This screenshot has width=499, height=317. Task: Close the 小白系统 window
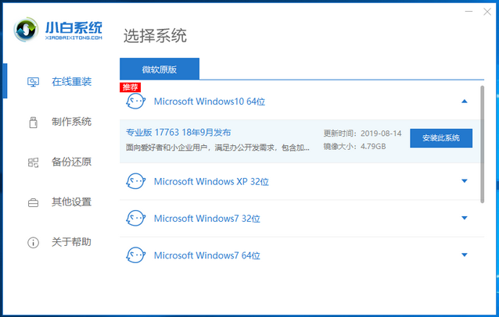(x=487, y=12)
